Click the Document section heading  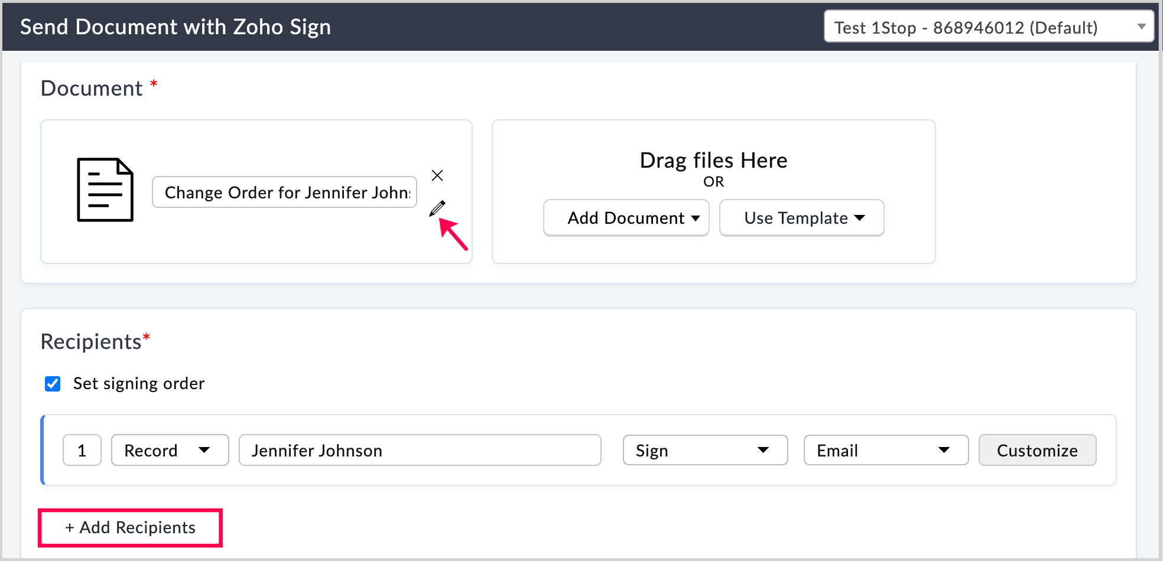92,89
